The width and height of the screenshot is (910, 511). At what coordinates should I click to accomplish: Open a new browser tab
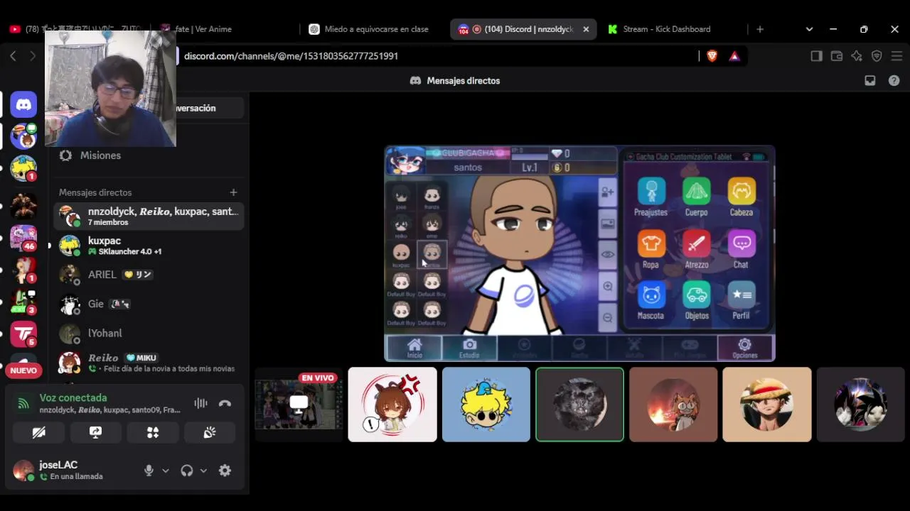coord(760,29)
